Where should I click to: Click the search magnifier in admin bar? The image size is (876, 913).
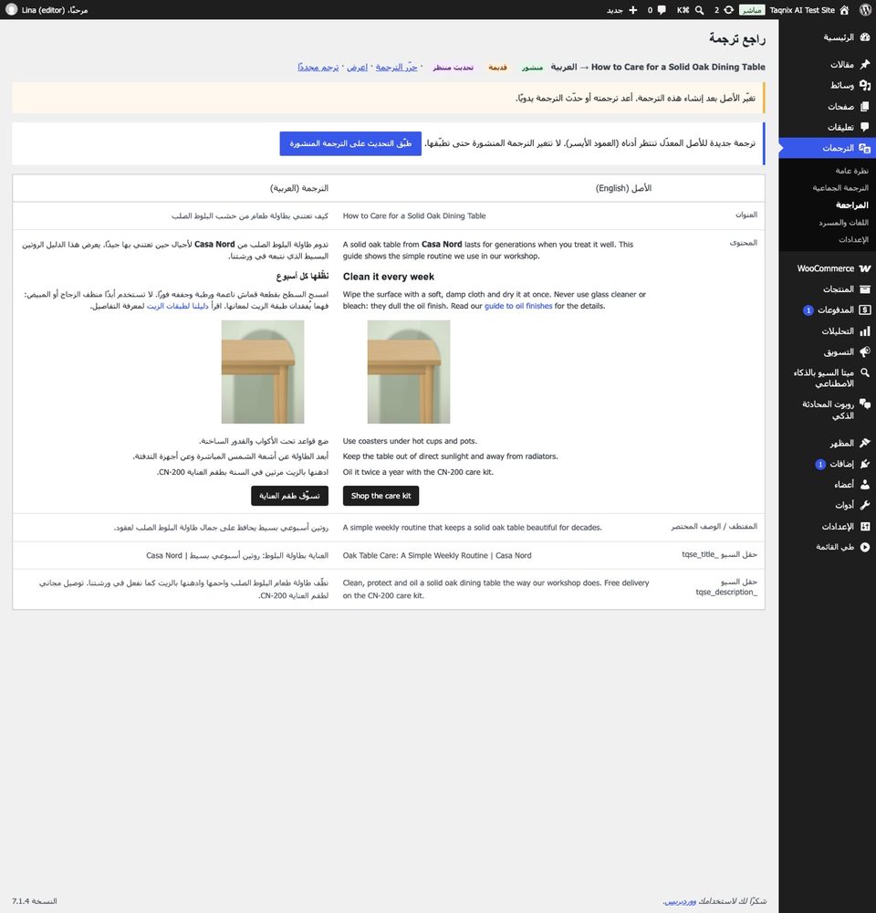[700, 10]
